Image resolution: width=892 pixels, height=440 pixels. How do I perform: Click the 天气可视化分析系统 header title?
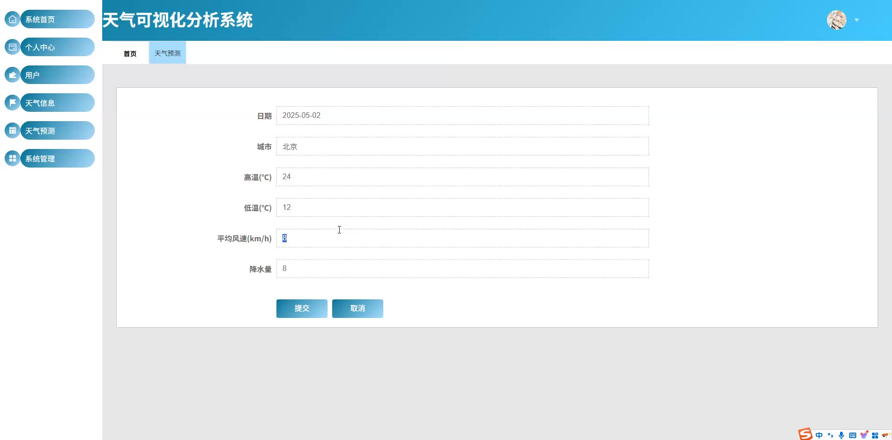pyautogui.click(x=177, y=20)
